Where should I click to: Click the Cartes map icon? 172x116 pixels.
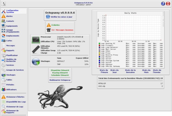coord(3,41)
